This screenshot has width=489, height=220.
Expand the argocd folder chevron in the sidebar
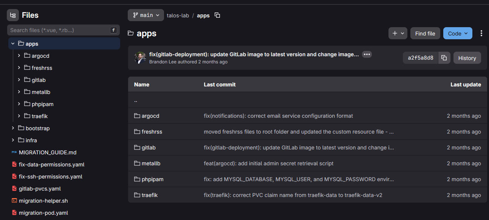point(19,56)
